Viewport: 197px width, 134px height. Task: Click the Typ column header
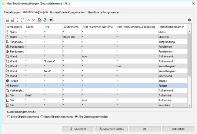point(53,27)
